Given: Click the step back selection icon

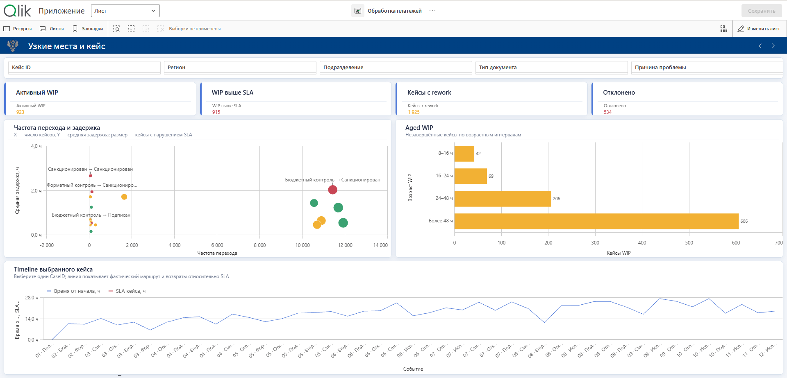Looking at the screenshot, I should (x=131, y=29).
